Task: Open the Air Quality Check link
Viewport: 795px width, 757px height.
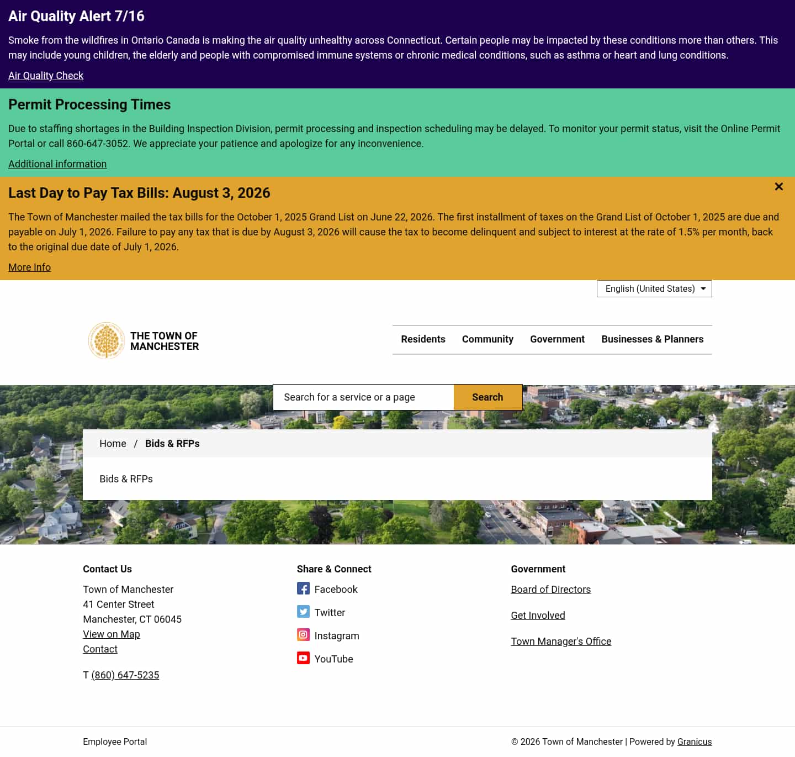Action: [46, 76]
